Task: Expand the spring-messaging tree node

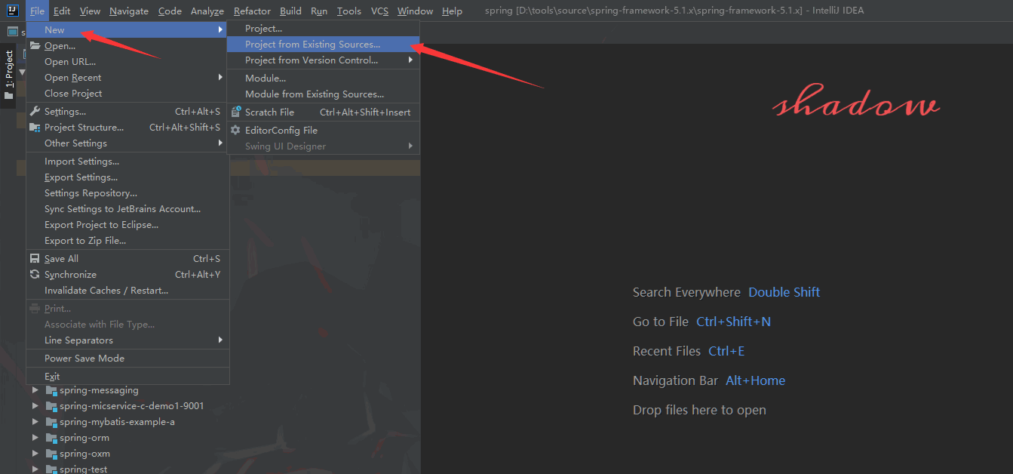Action: tap(35, 390)
